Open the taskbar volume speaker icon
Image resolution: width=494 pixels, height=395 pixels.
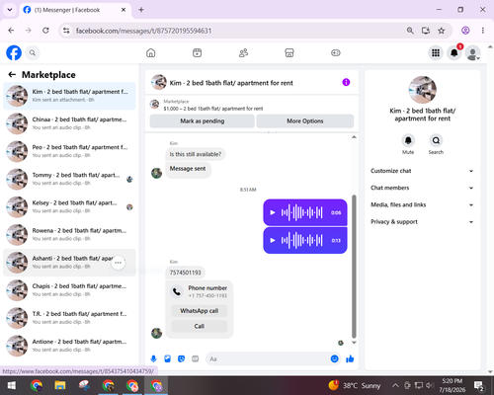click(x=430, y=385)
